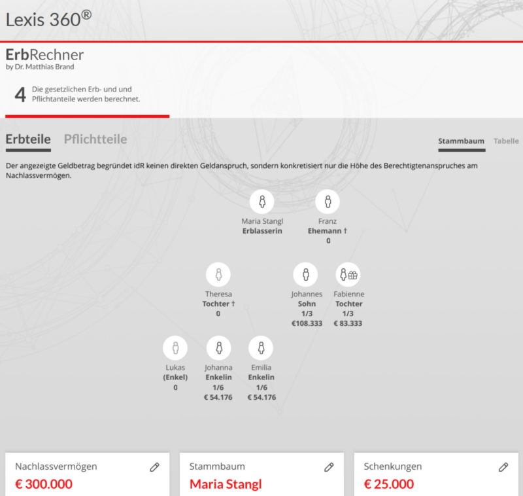Click the € 25.000 Schenkungen amount
The height and width of the screenshot is (496, 523).
[x=386, y=484]
